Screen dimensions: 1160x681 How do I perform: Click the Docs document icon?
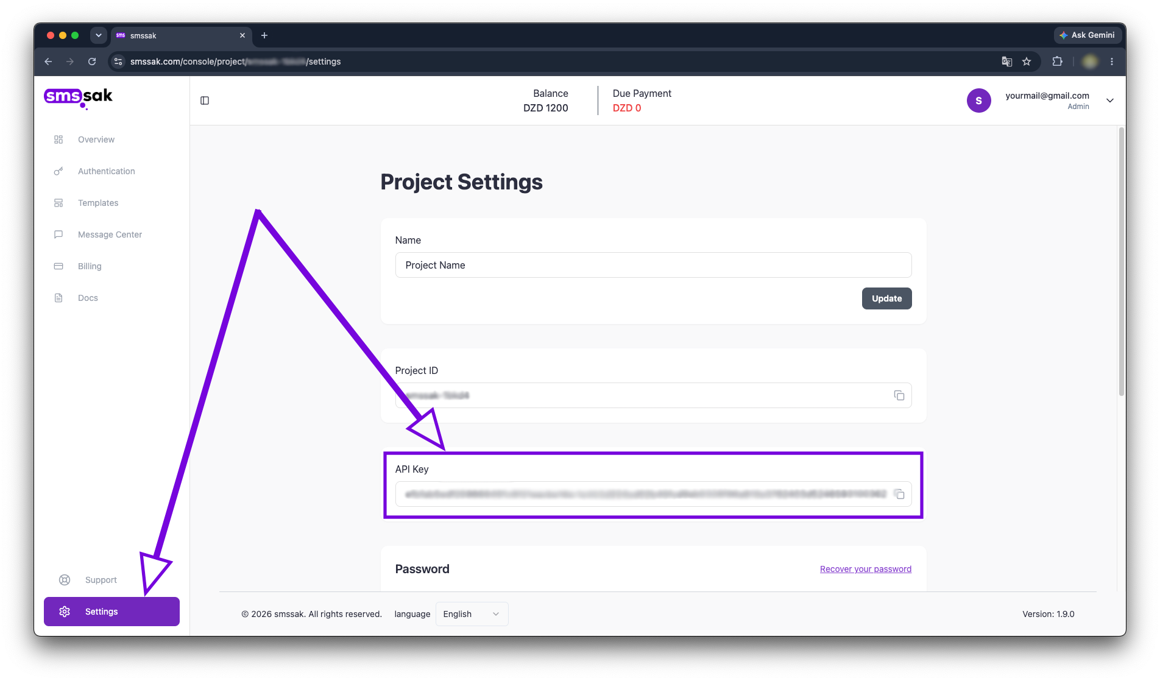tap(58, 298)
